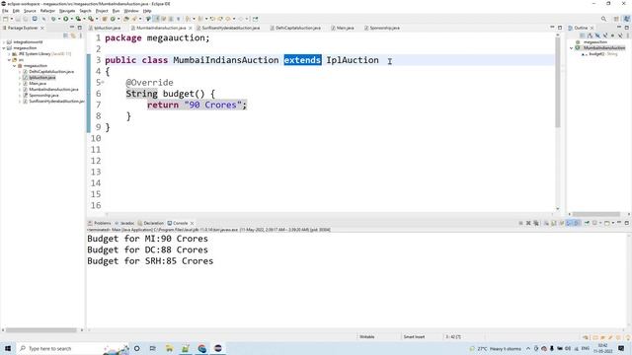Viewport: 632px width, 355px height.
Task: Expand the JRE System Library node
Action: [9, 53]
